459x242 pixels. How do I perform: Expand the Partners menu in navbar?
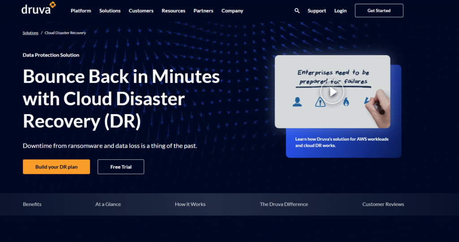tap(204, 11)
